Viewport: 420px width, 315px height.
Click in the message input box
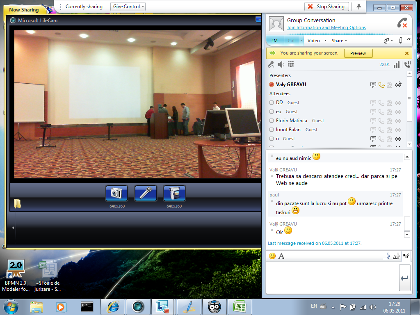(331, 277)
